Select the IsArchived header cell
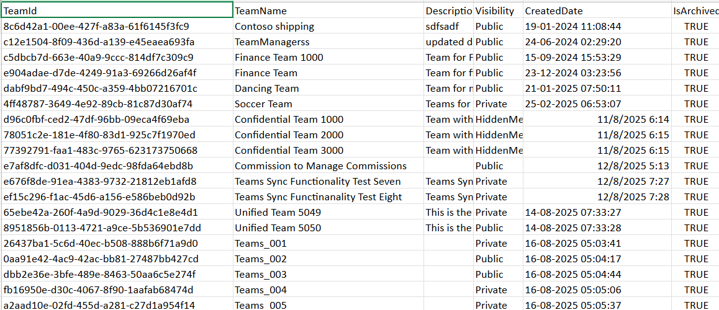The height and width of the screenshot is (310, 719). click(x=695, y=11)
